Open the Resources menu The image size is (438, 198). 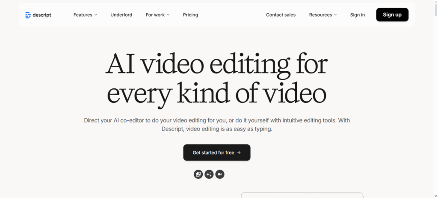320,15
